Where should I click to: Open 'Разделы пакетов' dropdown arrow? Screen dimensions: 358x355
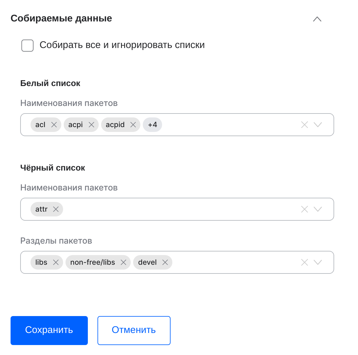pos(318,262)
